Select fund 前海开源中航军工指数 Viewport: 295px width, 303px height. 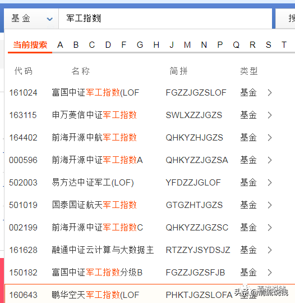pyautogui.click(x=94, y=138)
